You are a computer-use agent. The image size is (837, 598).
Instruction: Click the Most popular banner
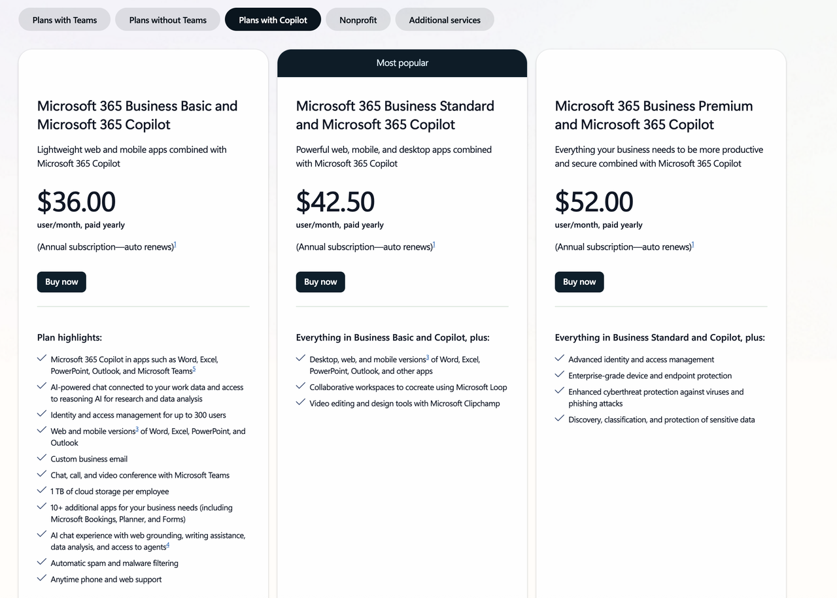click(402, 63)
